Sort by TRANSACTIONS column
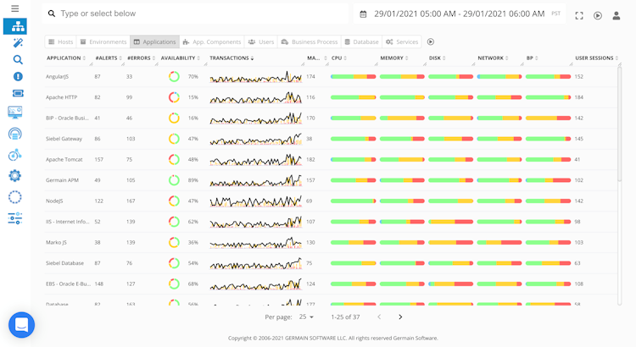The image size is (636, 347). coord(232,58)
